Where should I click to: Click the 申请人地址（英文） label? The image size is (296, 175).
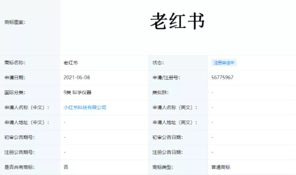(175, 123)
